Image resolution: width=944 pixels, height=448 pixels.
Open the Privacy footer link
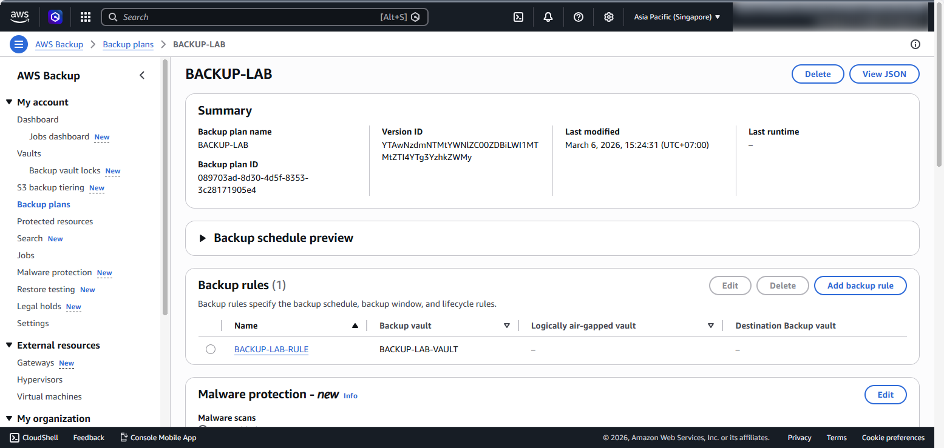tap(800, 438)
